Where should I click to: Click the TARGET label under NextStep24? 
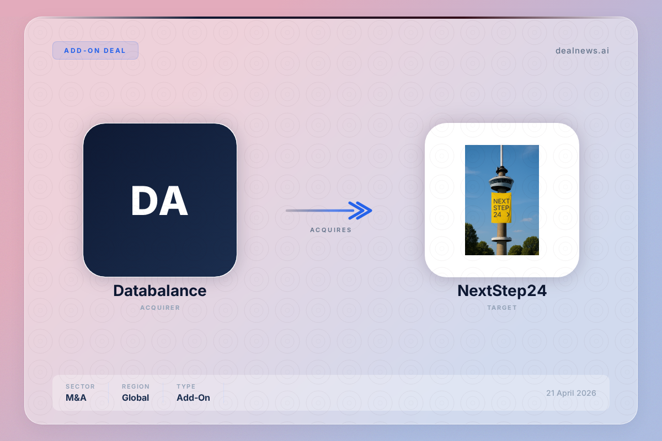pos(501,308)
